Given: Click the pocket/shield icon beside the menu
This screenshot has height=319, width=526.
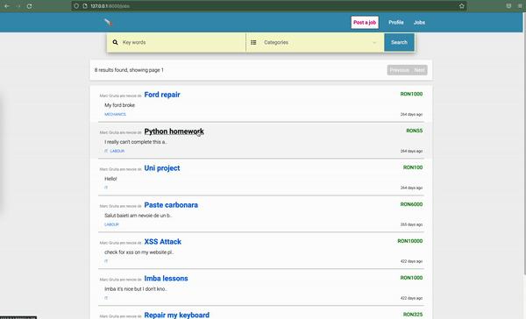Looking at the screenshot, I should coord(508,6).
